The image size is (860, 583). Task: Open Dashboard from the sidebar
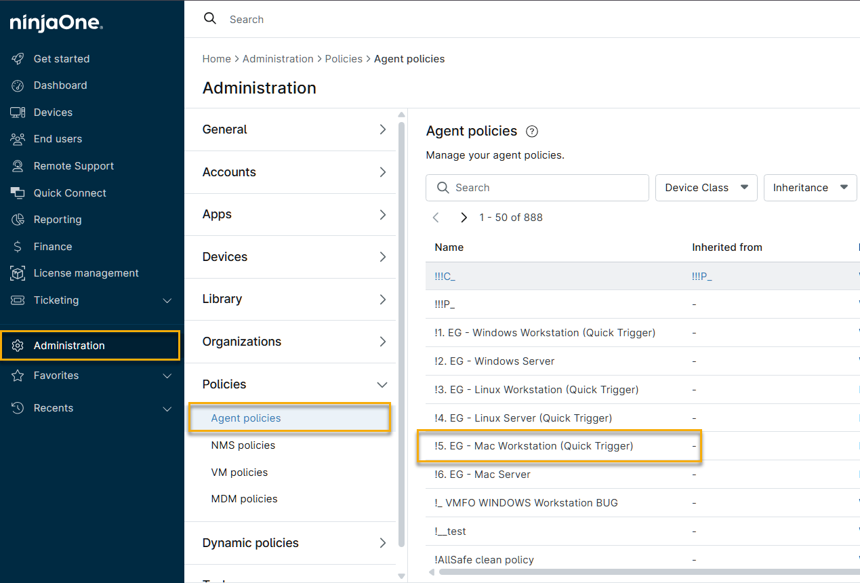(x=60, y=85)
